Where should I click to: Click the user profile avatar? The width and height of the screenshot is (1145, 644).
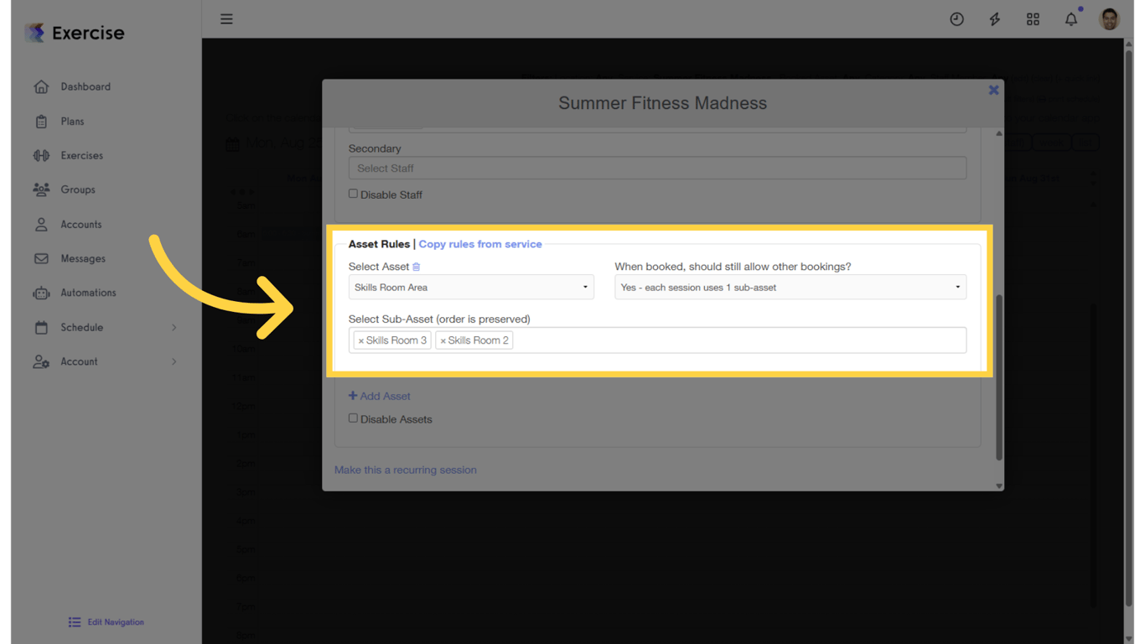[x=1109, y=19]
